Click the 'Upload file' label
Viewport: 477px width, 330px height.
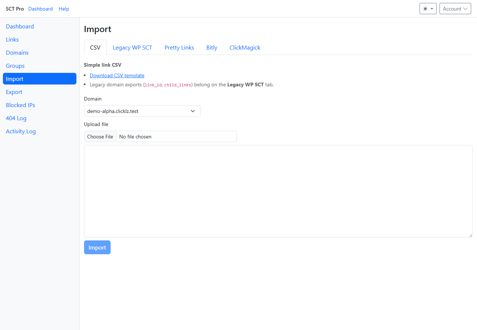coord(96,124)
